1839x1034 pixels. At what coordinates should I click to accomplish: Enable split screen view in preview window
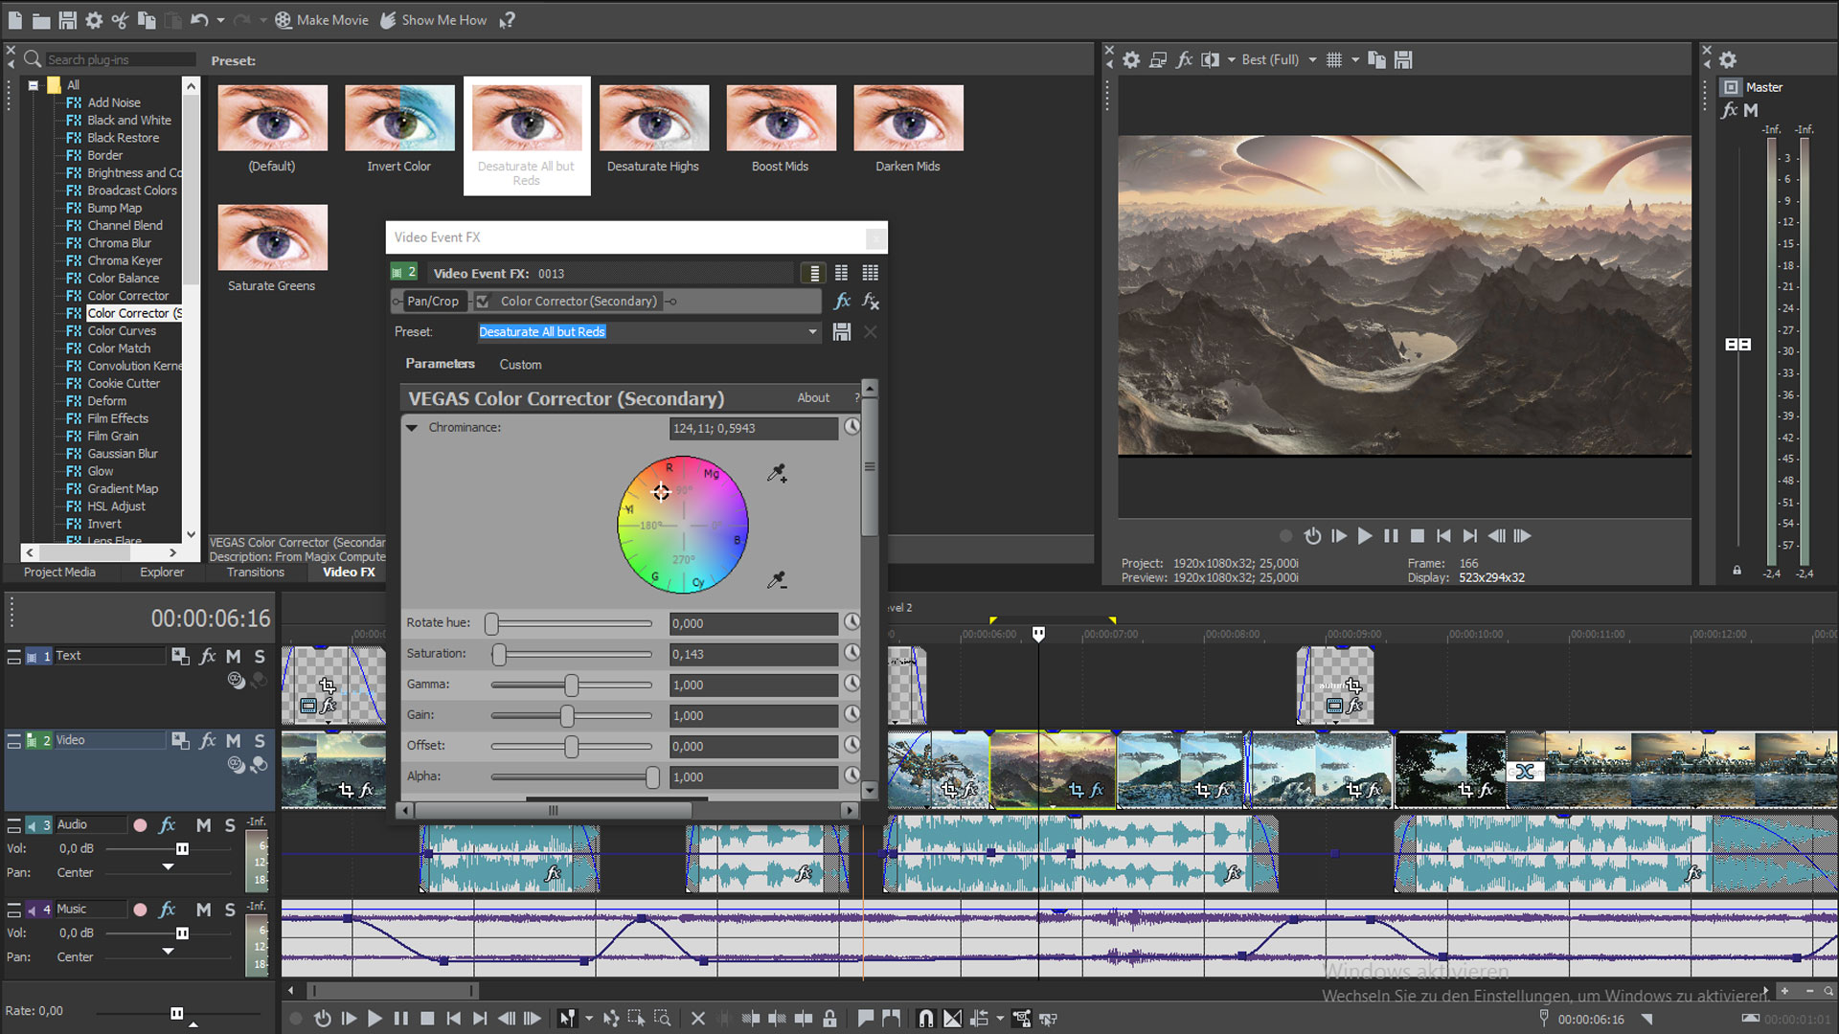pos(1209,59)
